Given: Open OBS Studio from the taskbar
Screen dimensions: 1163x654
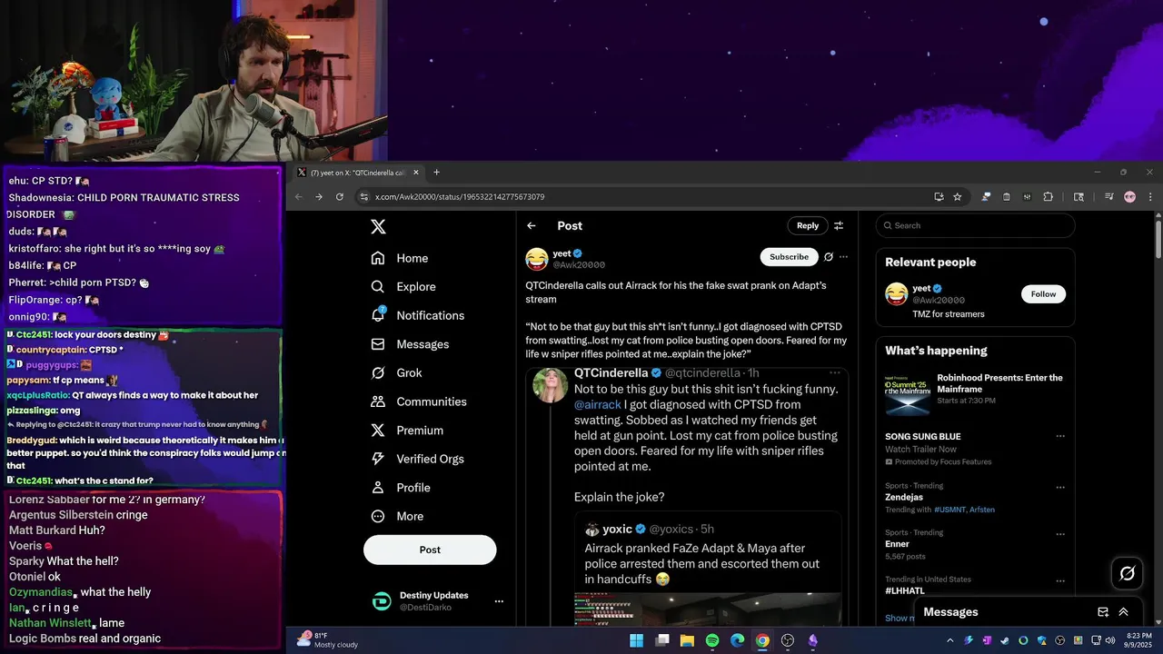Looking at the screenshot, I should click(x=788, y=640).
